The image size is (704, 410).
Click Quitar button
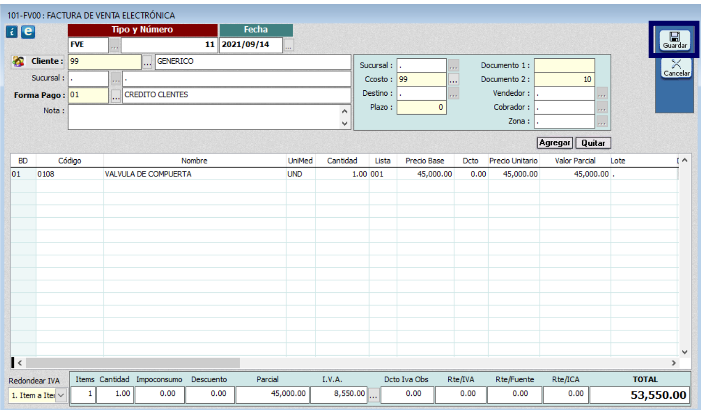click(593, 143)
